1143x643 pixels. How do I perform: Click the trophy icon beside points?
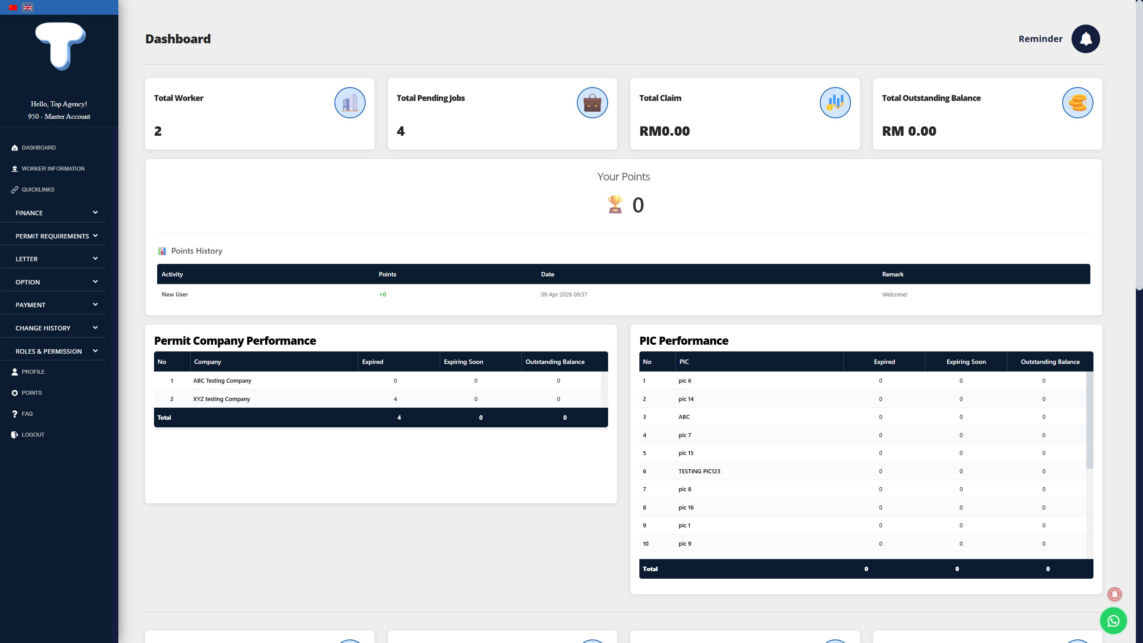click(615, 205)
